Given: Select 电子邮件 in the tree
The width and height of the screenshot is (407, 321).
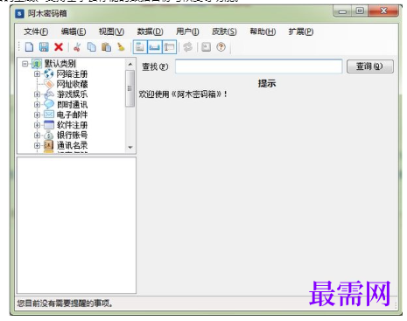Looking at the screenshot, I should [72, 115].
